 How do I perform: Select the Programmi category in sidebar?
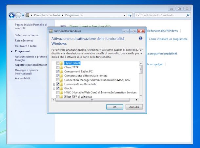click(22, 51)
